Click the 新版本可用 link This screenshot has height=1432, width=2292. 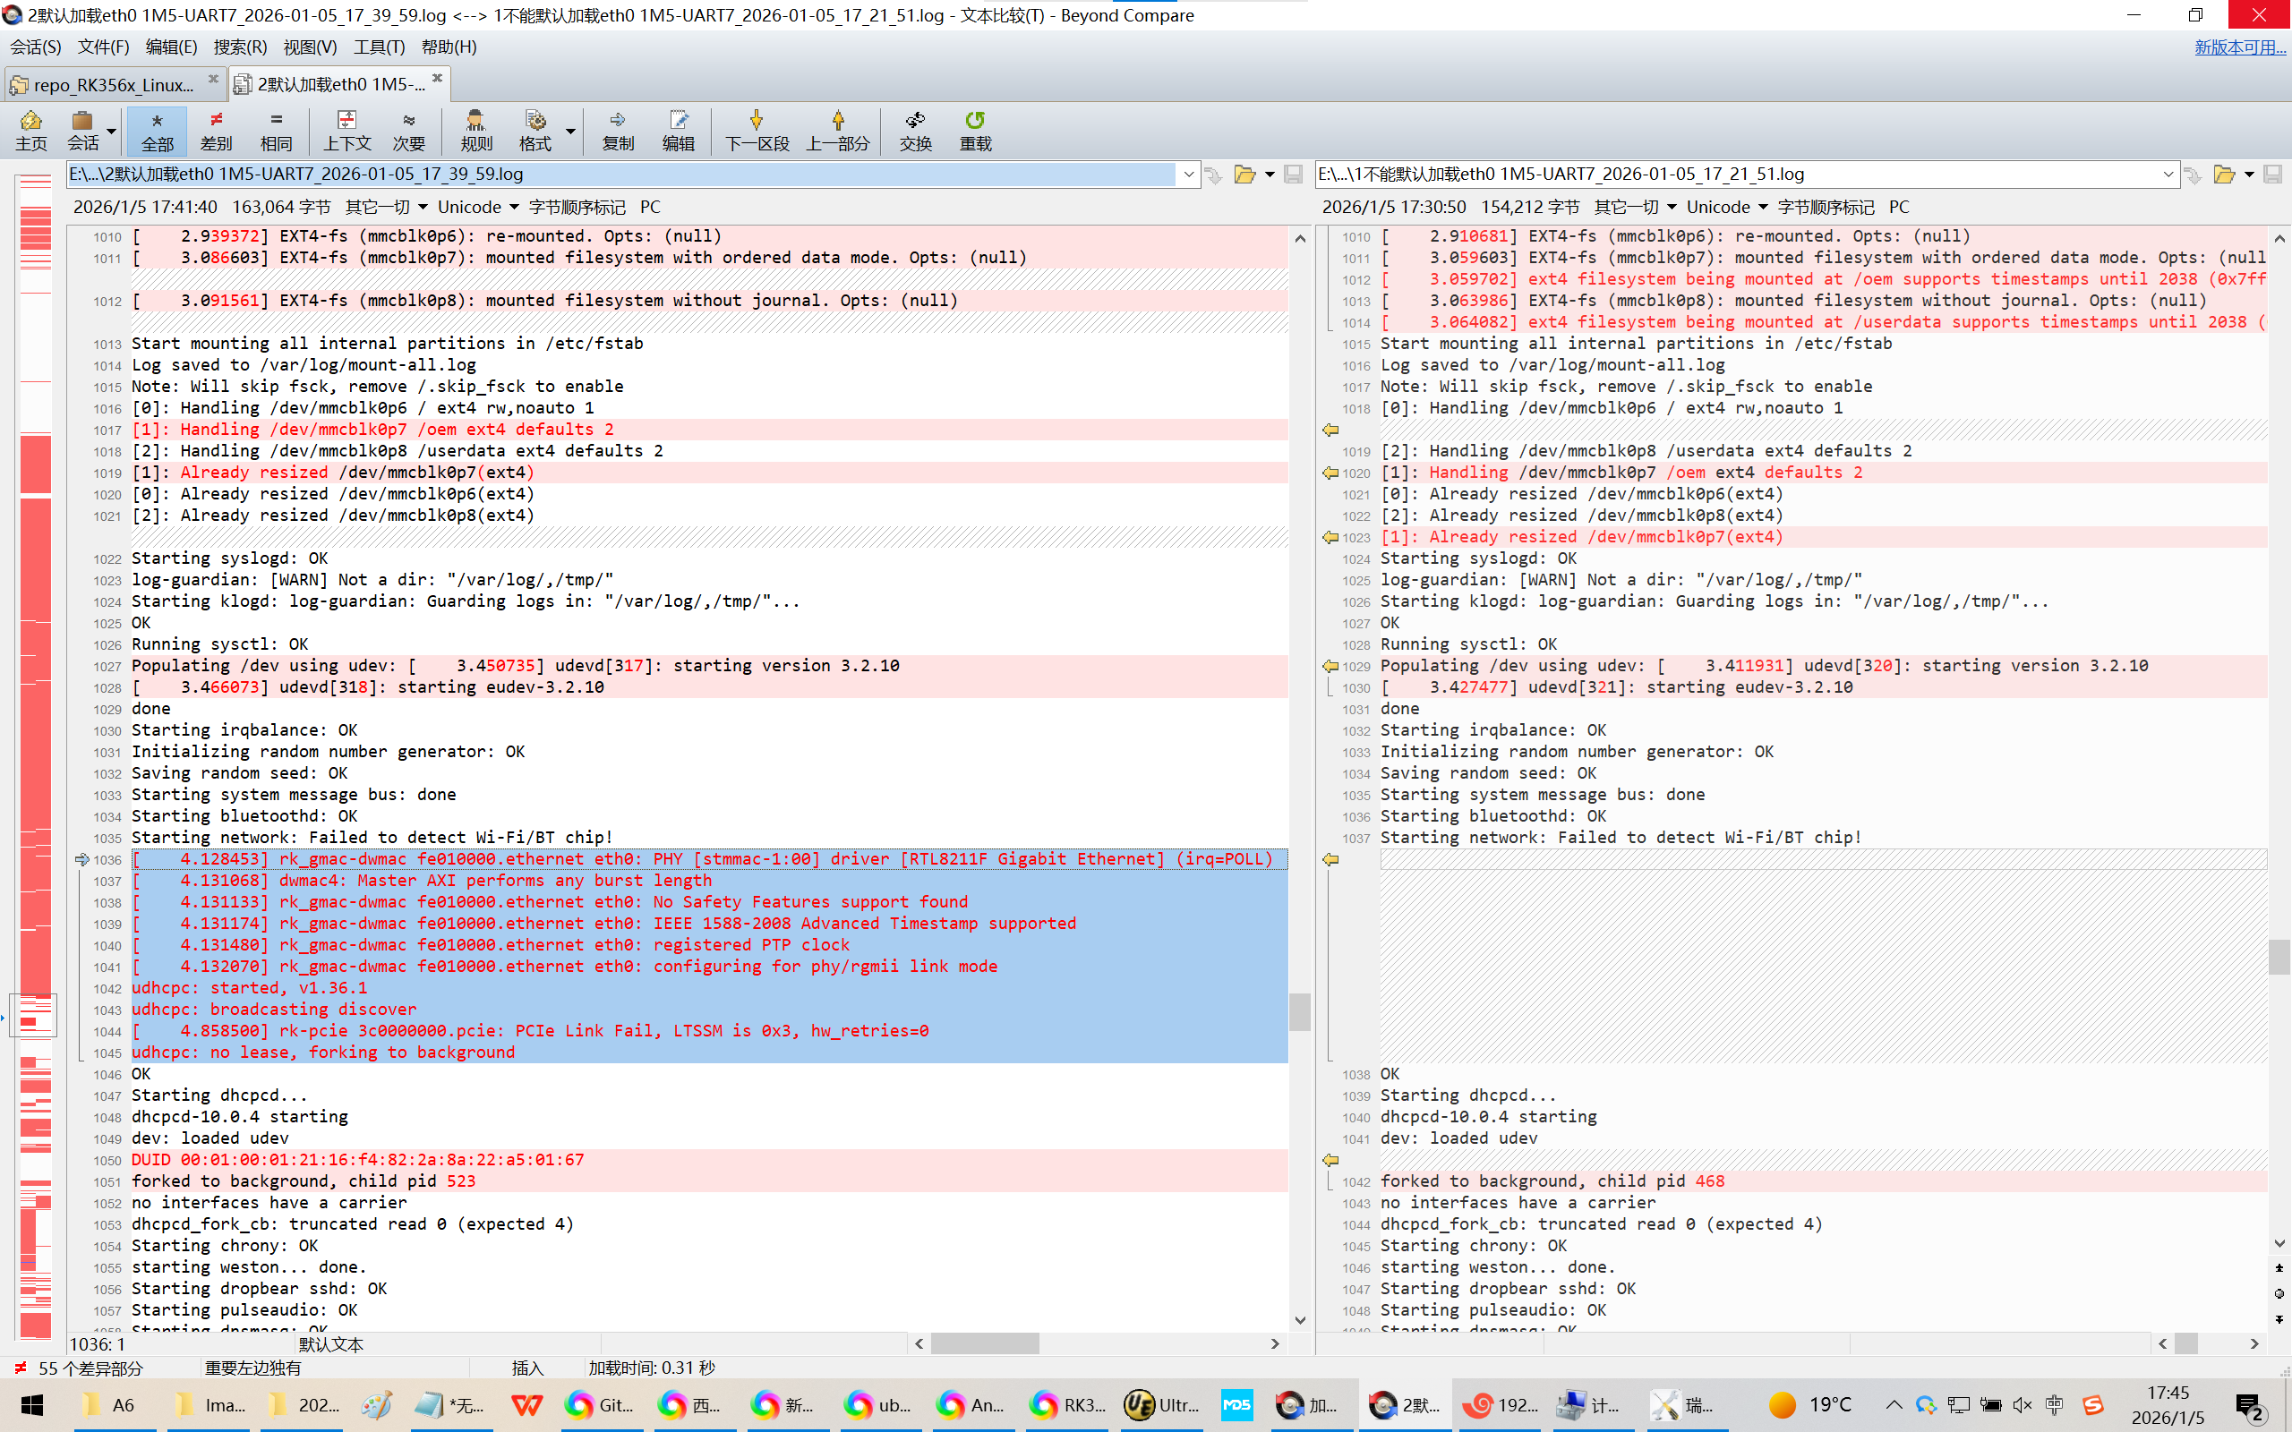click(2239, 47)
